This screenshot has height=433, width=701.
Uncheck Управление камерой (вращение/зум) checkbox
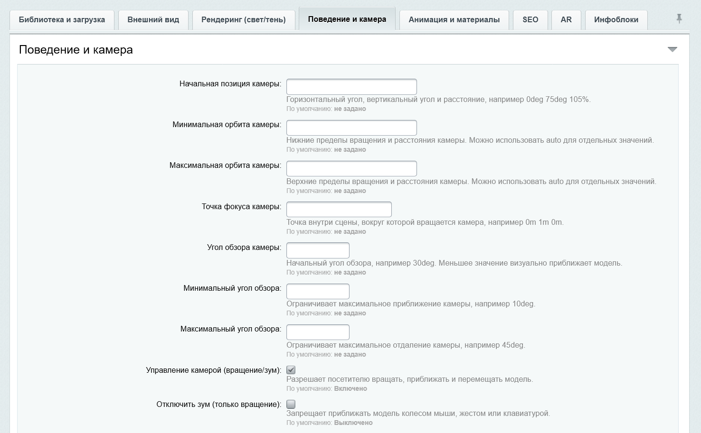pos(291,370)
